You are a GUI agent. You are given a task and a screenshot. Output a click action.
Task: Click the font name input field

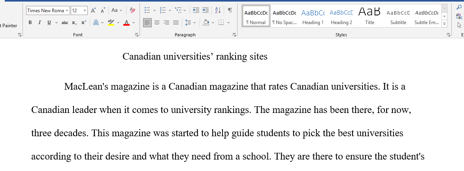pos(45,11)
